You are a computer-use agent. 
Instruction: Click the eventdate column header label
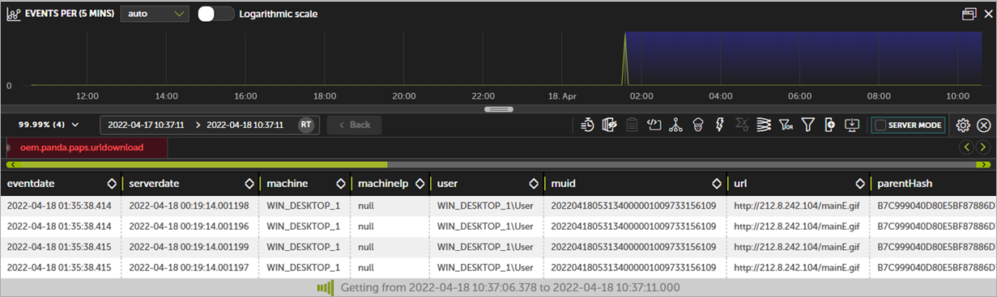click(31, 184)
